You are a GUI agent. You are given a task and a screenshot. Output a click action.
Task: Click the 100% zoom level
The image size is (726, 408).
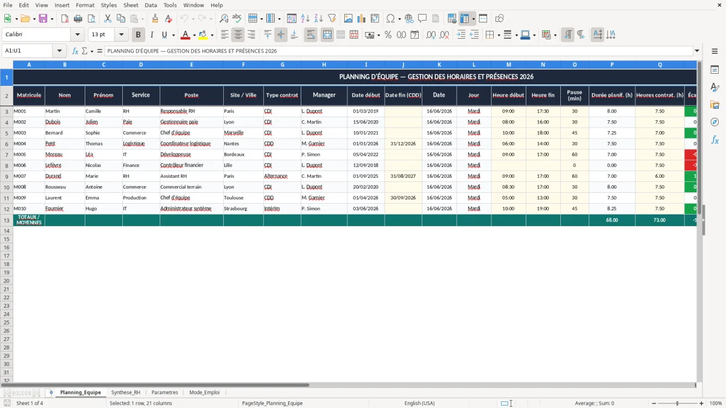[716, 403]
